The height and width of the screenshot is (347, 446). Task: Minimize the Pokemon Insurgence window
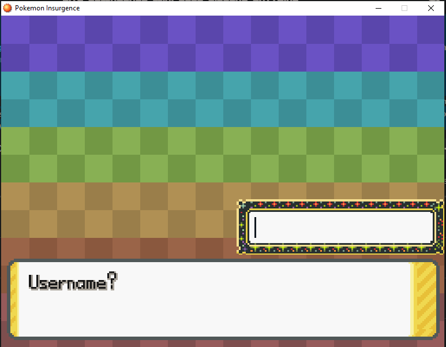click(x=378, y=8)
